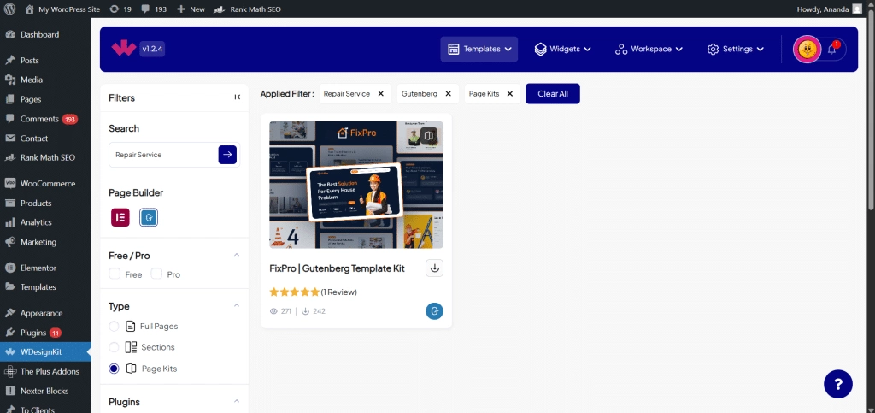Open notifications bell icon

click(832, 49)
